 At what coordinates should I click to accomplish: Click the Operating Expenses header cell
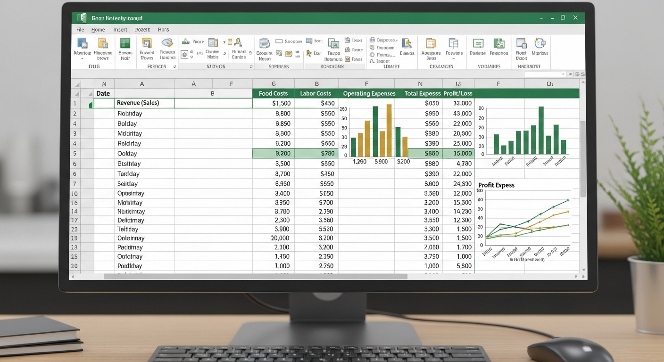pos(369,93)
